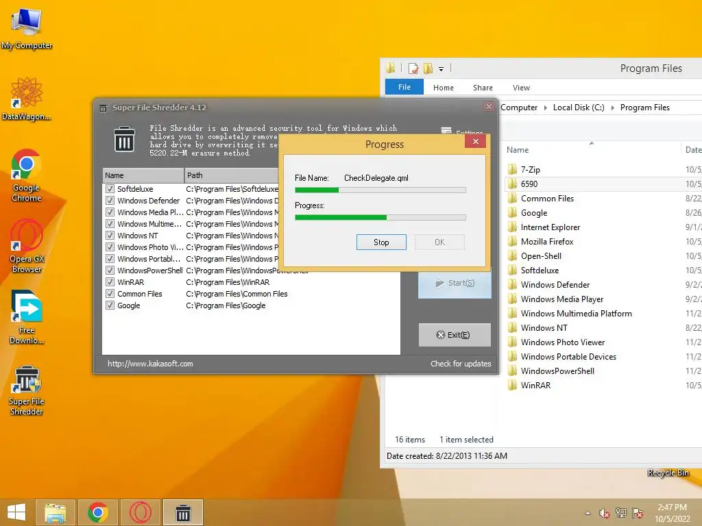Open DataWagon desktop shortcut
The image size is (702, 526).
(27, 99)
